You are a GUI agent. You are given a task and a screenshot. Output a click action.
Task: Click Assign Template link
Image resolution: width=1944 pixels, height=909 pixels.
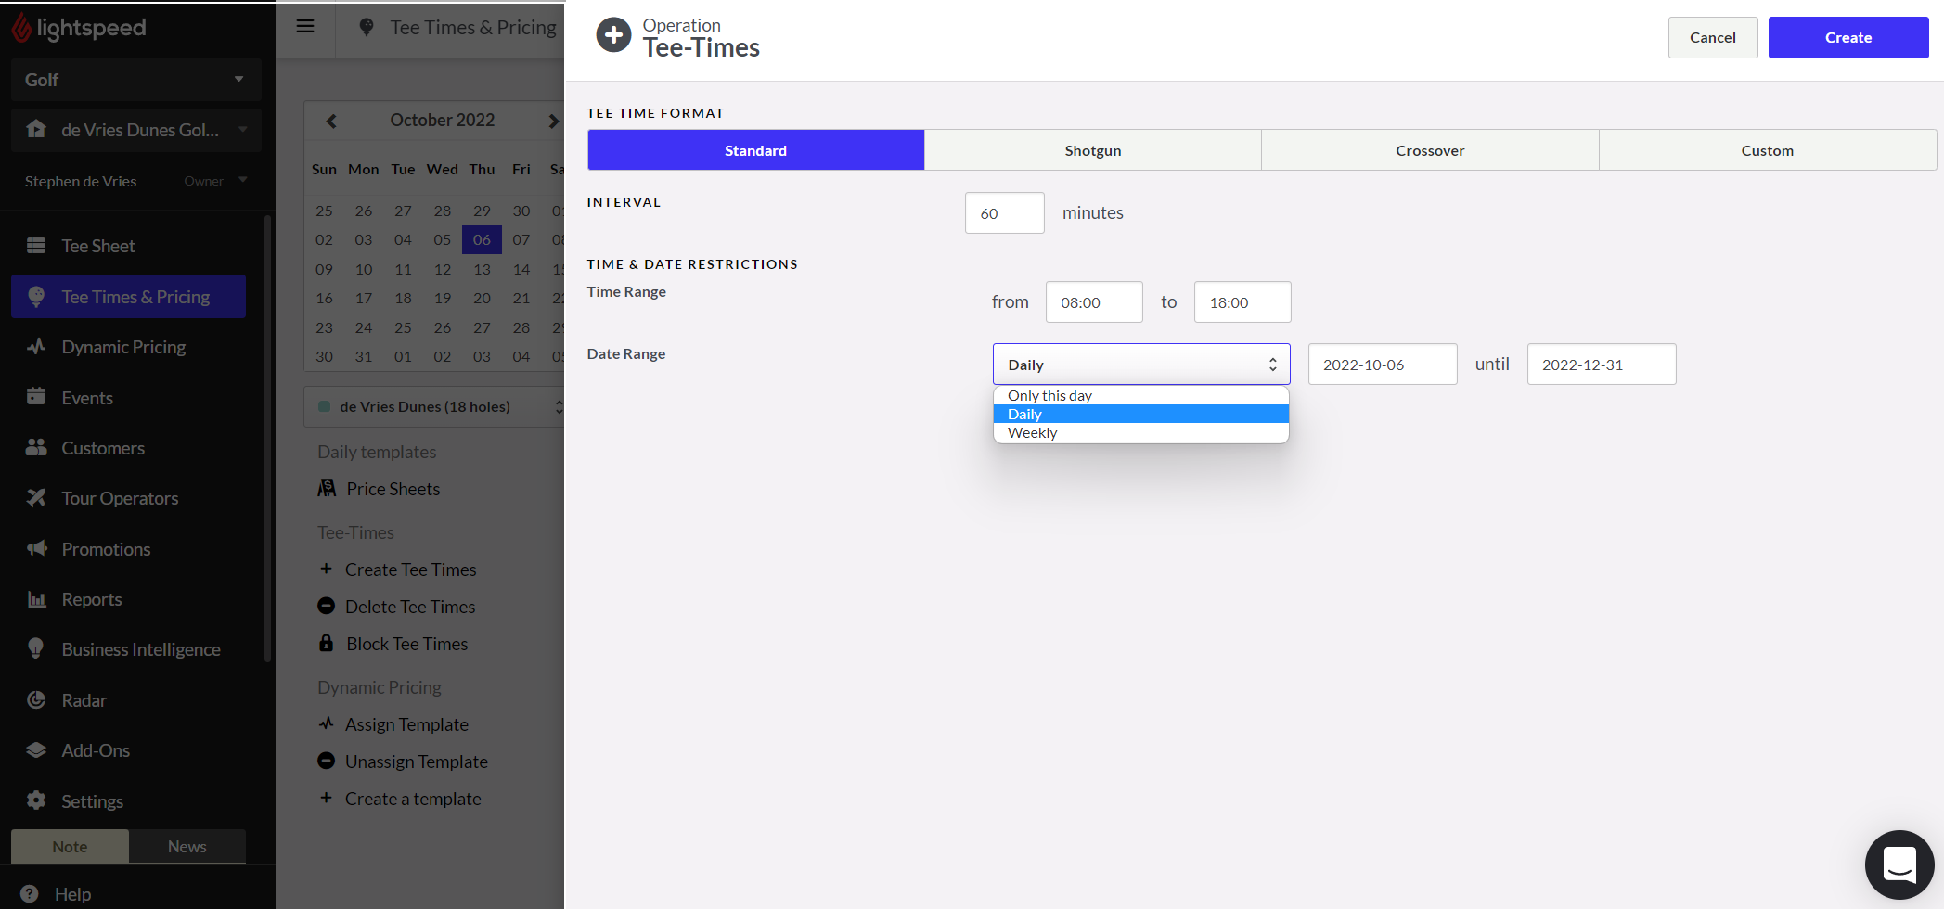[406, 724]
